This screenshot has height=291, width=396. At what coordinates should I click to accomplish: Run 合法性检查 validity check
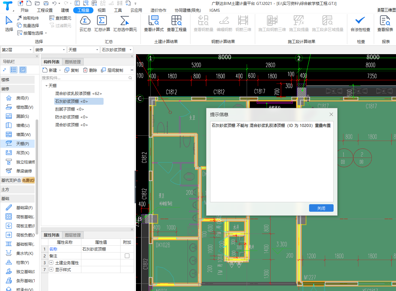(360, 24)
